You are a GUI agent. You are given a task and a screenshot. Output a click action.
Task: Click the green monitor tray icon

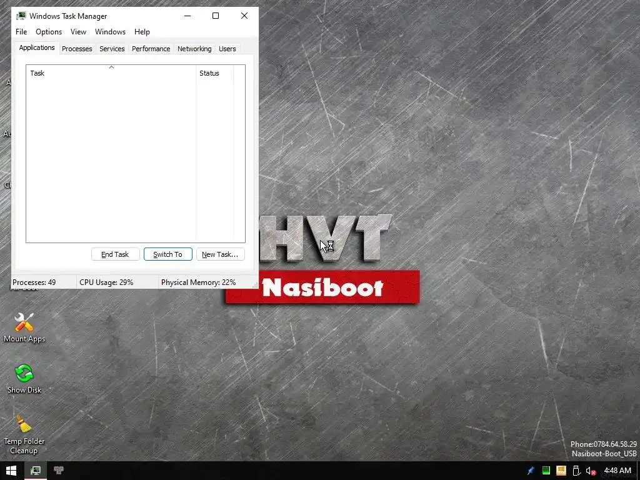(x=546, y=471)
